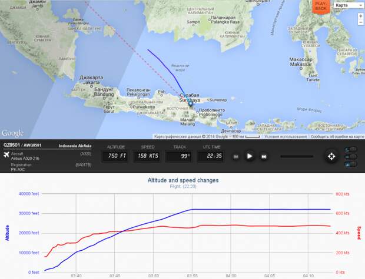Click the Google logo on the map
This screenshot has width=365, height=279.
tap(12, 133)
